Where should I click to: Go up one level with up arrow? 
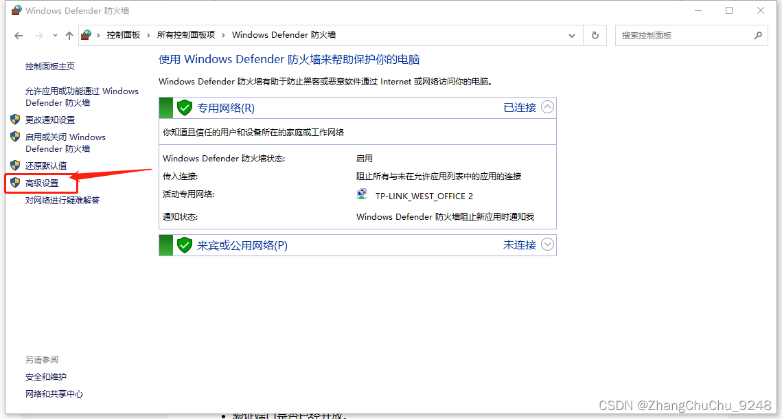(69, 36)
